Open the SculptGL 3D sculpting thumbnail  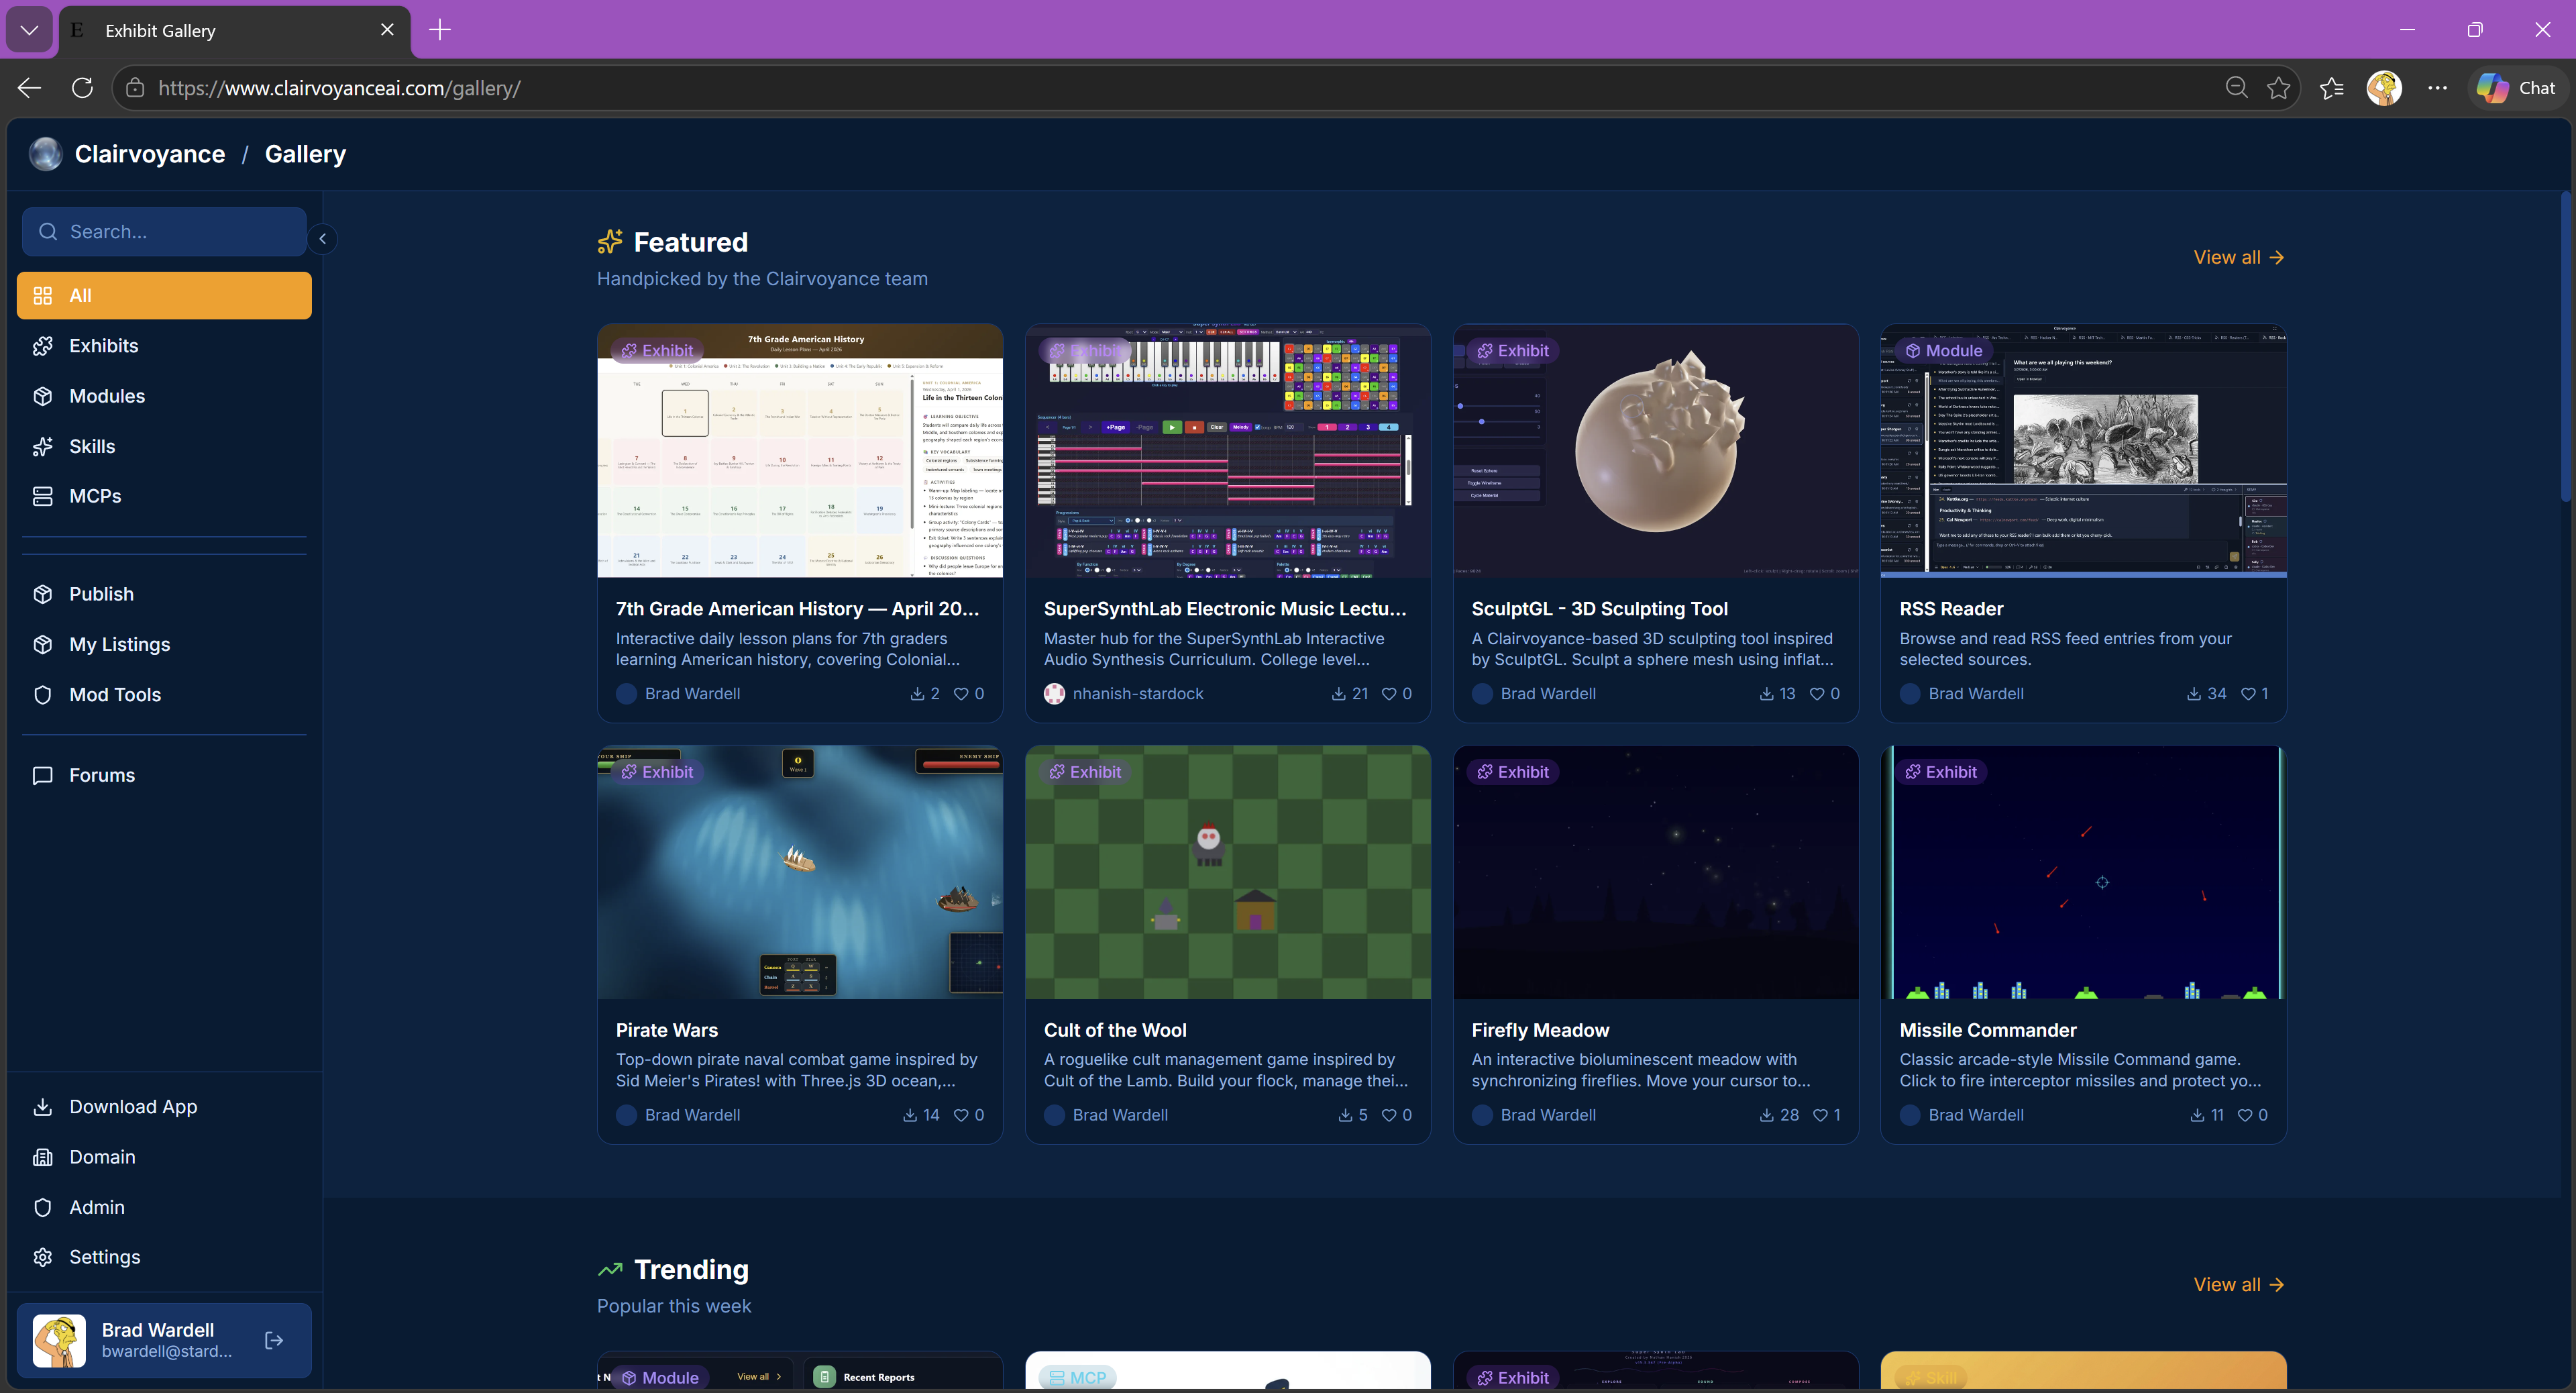click(1655, 450)
